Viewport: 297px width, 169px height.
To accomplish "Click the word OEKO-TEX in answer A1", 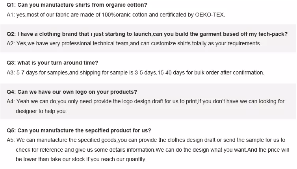I will tap(210, 15).
